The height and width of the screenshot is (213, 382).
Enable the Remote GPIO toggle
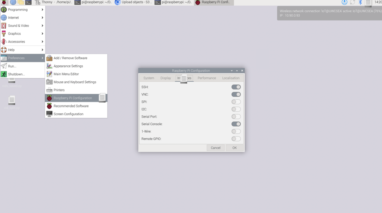tap(236, 139)
